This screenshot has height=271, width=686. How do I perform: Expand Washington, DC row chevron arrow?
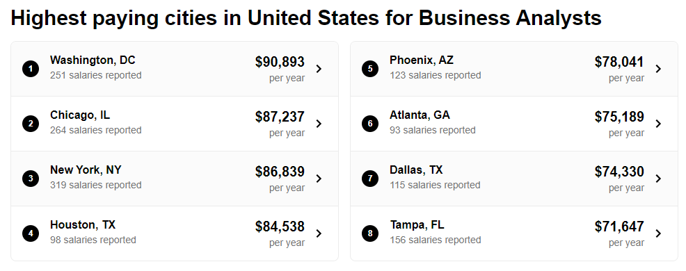[319, 69]
